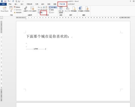Open the Add-ins (加载项) gear button
The image size is (135, 107).
tap(26, 9)
